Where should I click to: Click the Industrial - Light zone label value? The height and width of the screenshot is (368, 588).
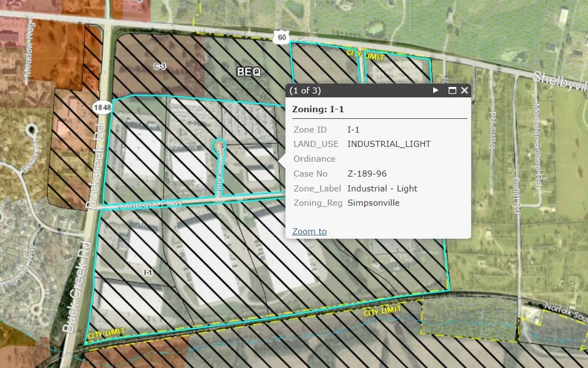pyautogui.click(x=382, y=188)
